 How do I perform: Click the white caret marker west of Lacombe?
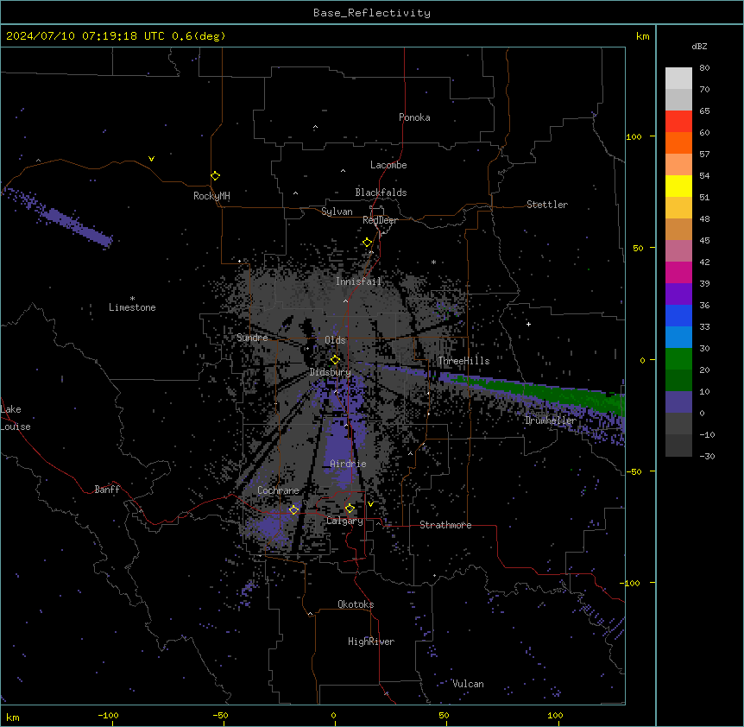343,171
